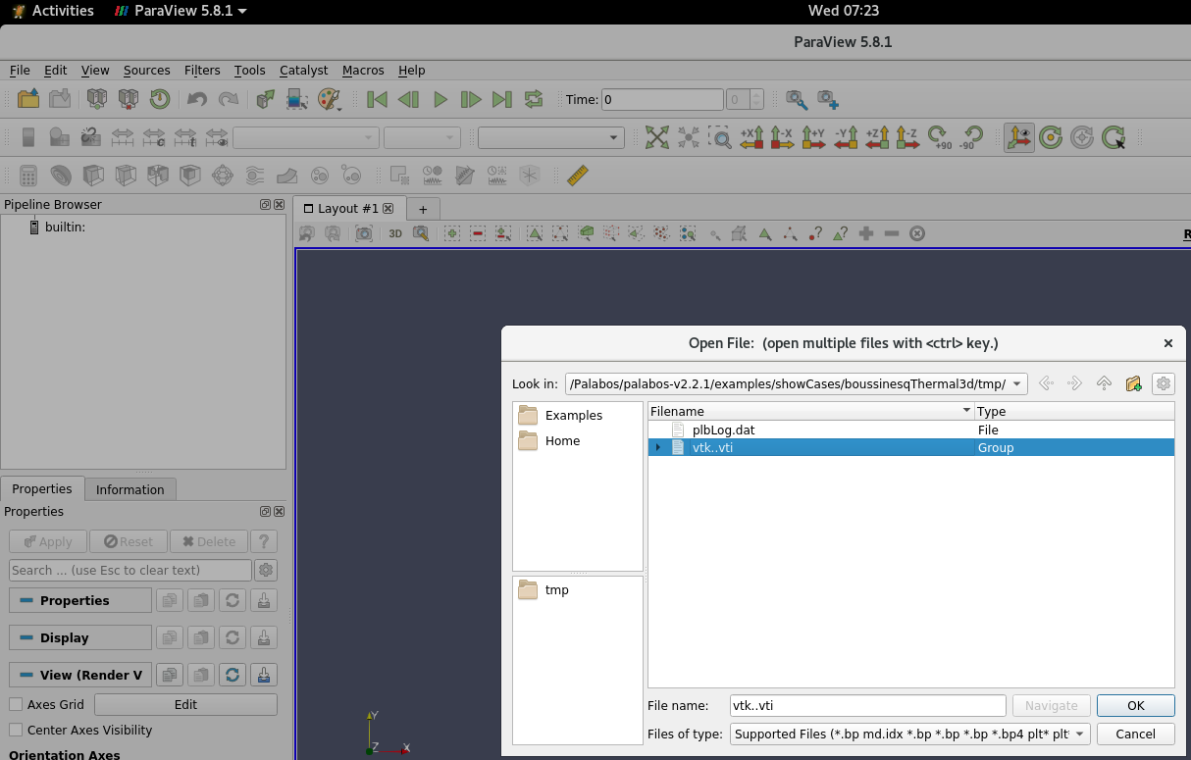Rotate view 90 degrees clockwise

point(939,137)
